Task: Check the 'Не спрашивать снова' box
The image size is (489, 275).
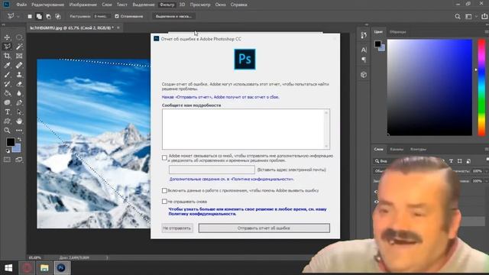Action: click(164, 202)
